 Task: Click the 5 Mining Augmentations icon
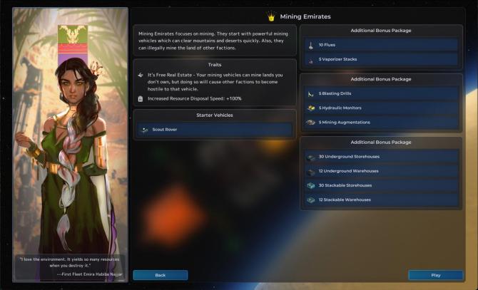(x=310, y=123)
